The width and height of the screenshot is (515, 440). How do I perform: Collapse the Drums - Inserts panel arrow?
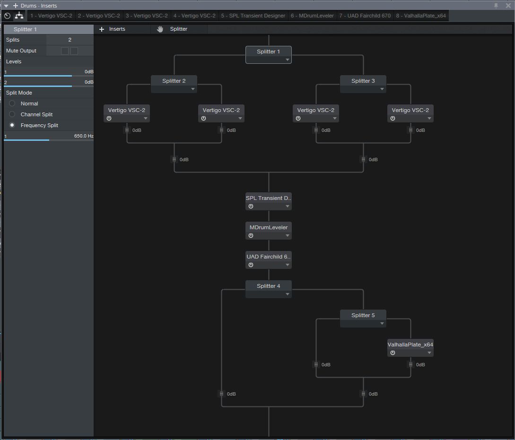point(6,6)
